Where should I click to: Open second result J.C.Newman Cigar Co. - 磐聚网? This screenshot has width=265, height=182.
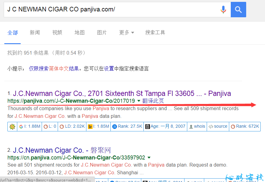tap(62, 150)
